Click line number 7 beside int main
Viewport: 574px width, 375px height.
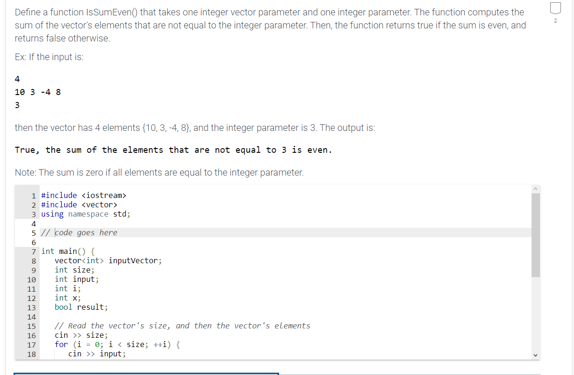click(x=33, y=251)
